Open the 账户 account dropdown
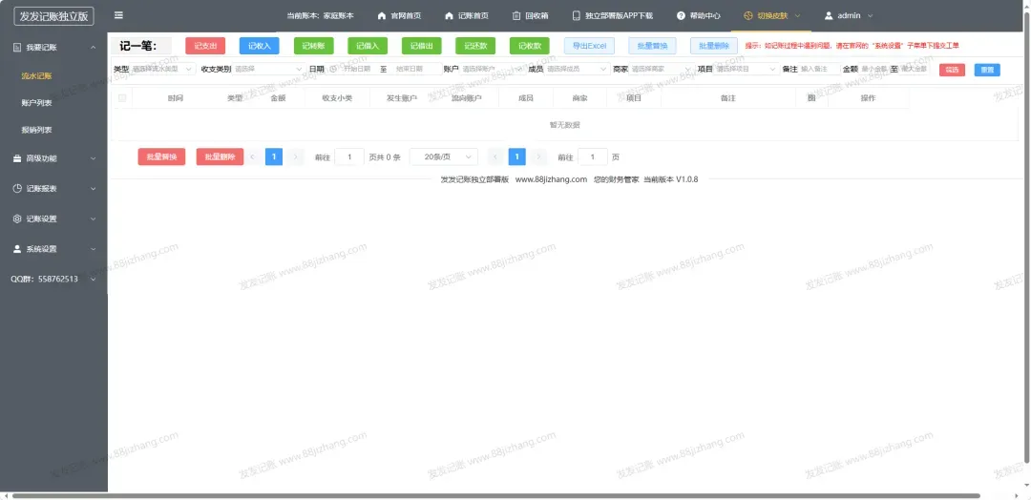Screen dimensions: 1031x500 (492, 69)
